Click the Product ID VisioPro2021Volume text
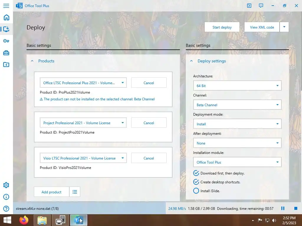 tap(65, 168)
